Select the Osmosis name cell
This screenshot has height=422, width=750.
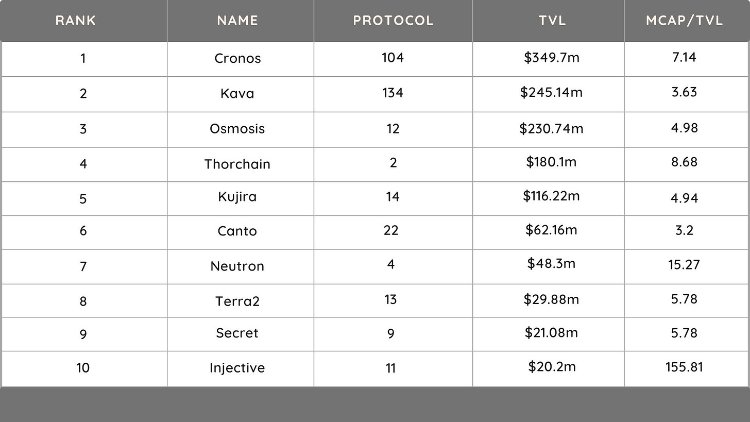coord(237,128)
